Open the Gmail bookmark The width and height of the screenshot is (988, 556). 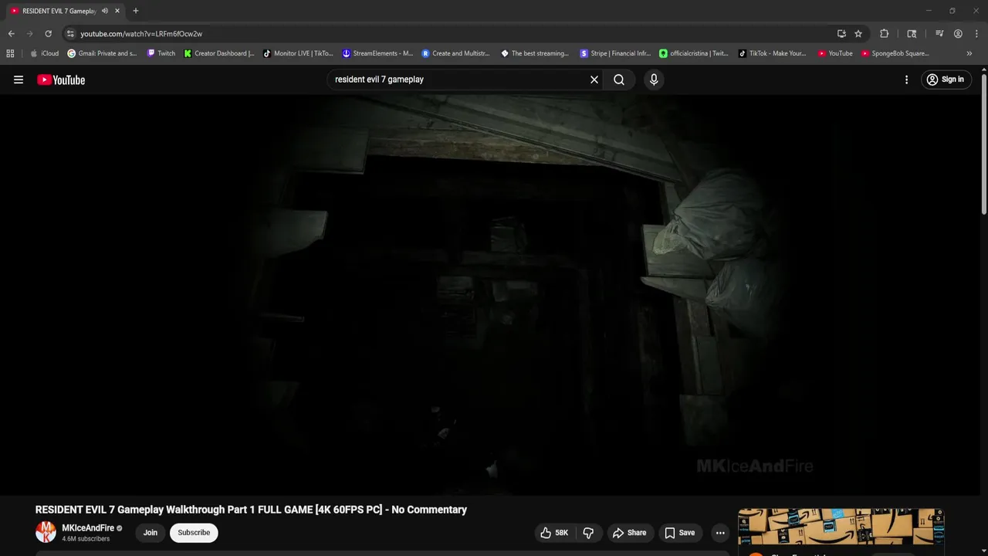[102, 53]
